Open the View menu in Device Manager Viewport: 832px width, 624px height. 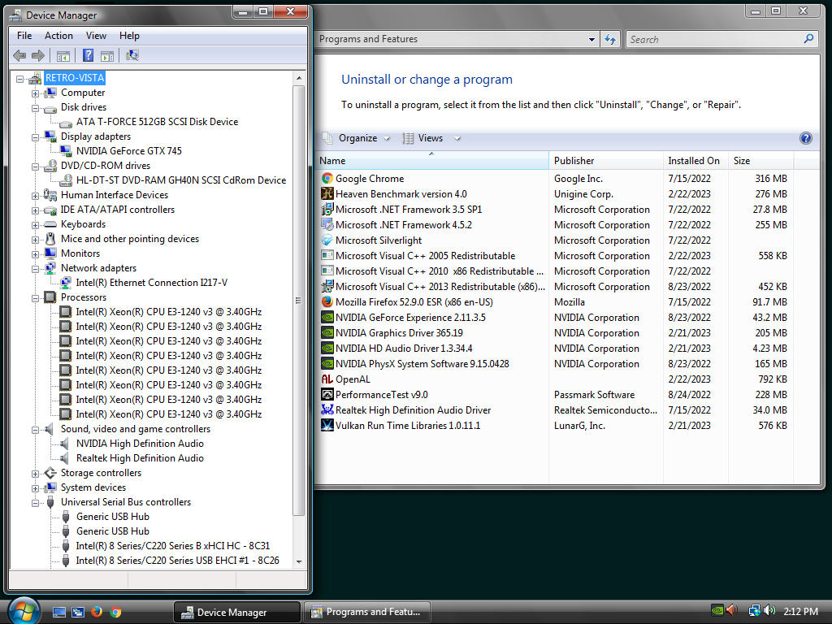click(96, 35)
